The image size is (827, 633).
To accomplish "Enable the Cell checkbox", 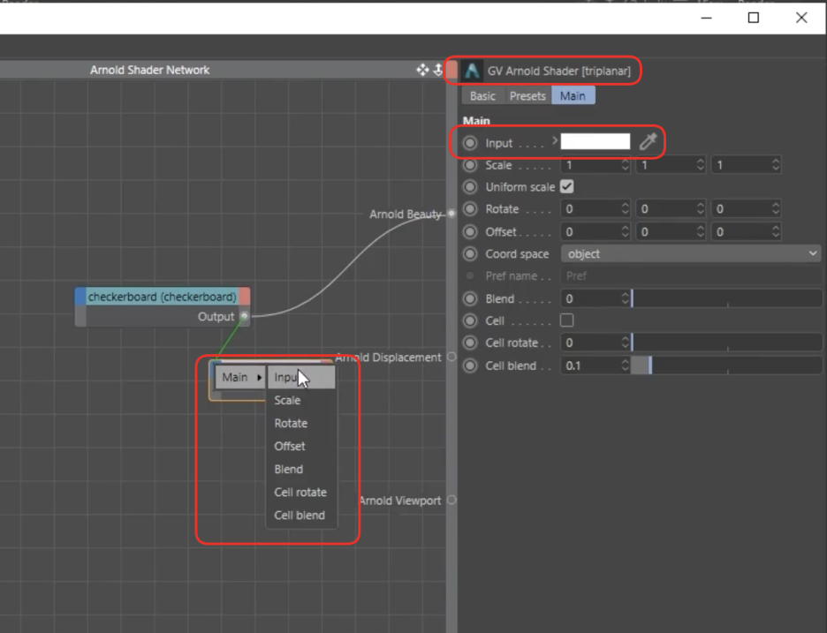I will [567, 320].
